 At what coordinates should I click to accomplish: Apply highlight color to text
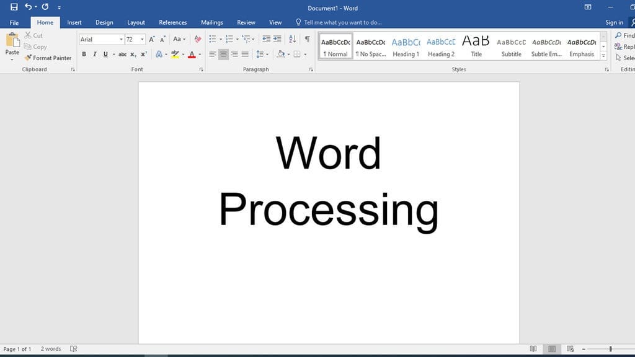coord(175,54)
